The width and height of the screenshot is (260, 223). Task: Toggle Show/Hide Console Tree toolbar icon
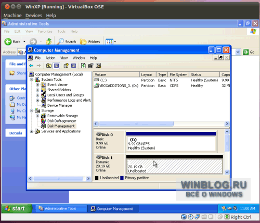(56, 66)
